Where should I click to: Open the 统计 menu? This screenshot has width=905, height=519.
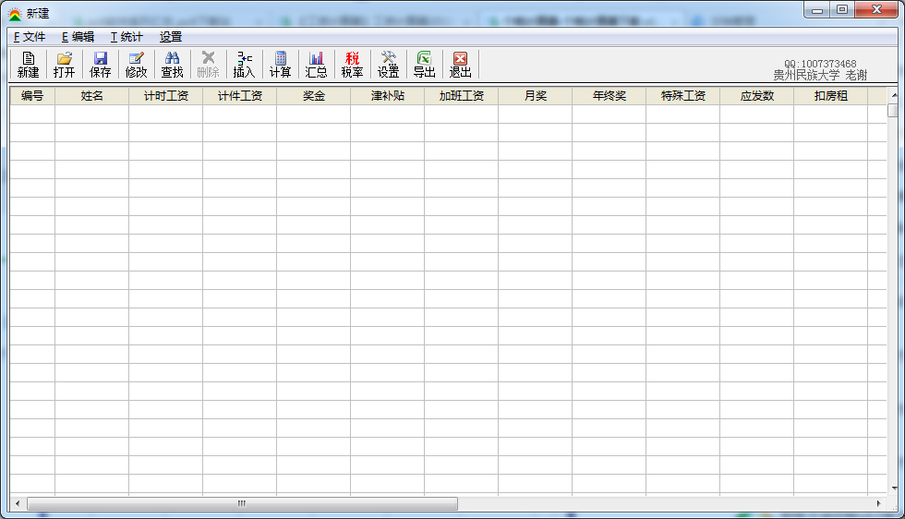click(127, 37)
